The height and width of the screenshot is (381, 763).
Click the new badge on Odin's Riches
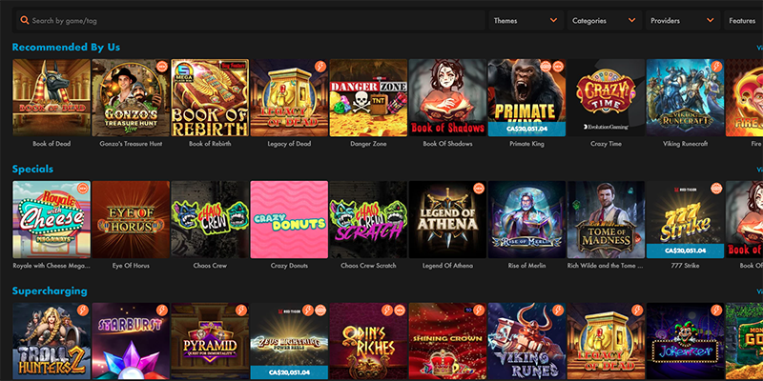(x=400, y=311)
